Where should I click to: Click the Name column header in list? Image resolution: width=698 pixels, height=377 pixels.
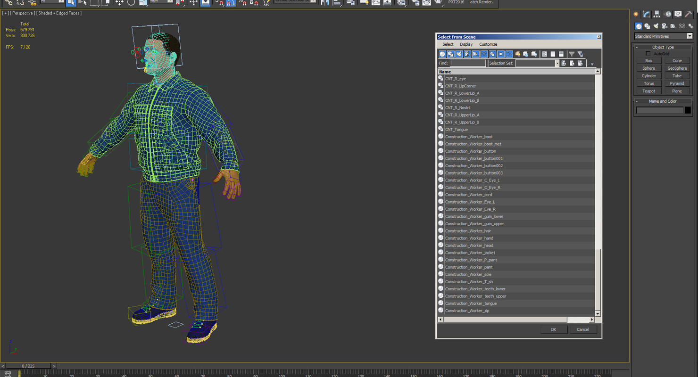pos(516,72)
